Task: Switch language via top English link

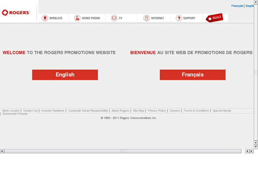Action: tap(250, 6)
